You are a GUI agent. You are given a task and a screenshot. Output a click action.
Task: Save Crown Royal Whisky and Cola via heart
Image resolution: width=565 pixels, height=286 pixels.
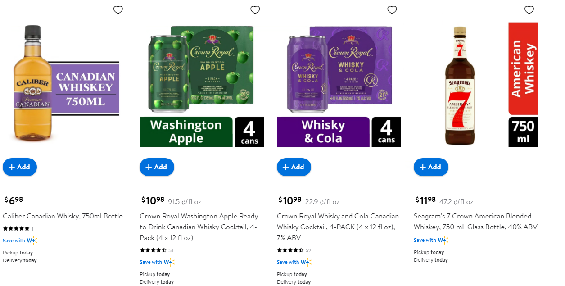[x=392, y=10]
